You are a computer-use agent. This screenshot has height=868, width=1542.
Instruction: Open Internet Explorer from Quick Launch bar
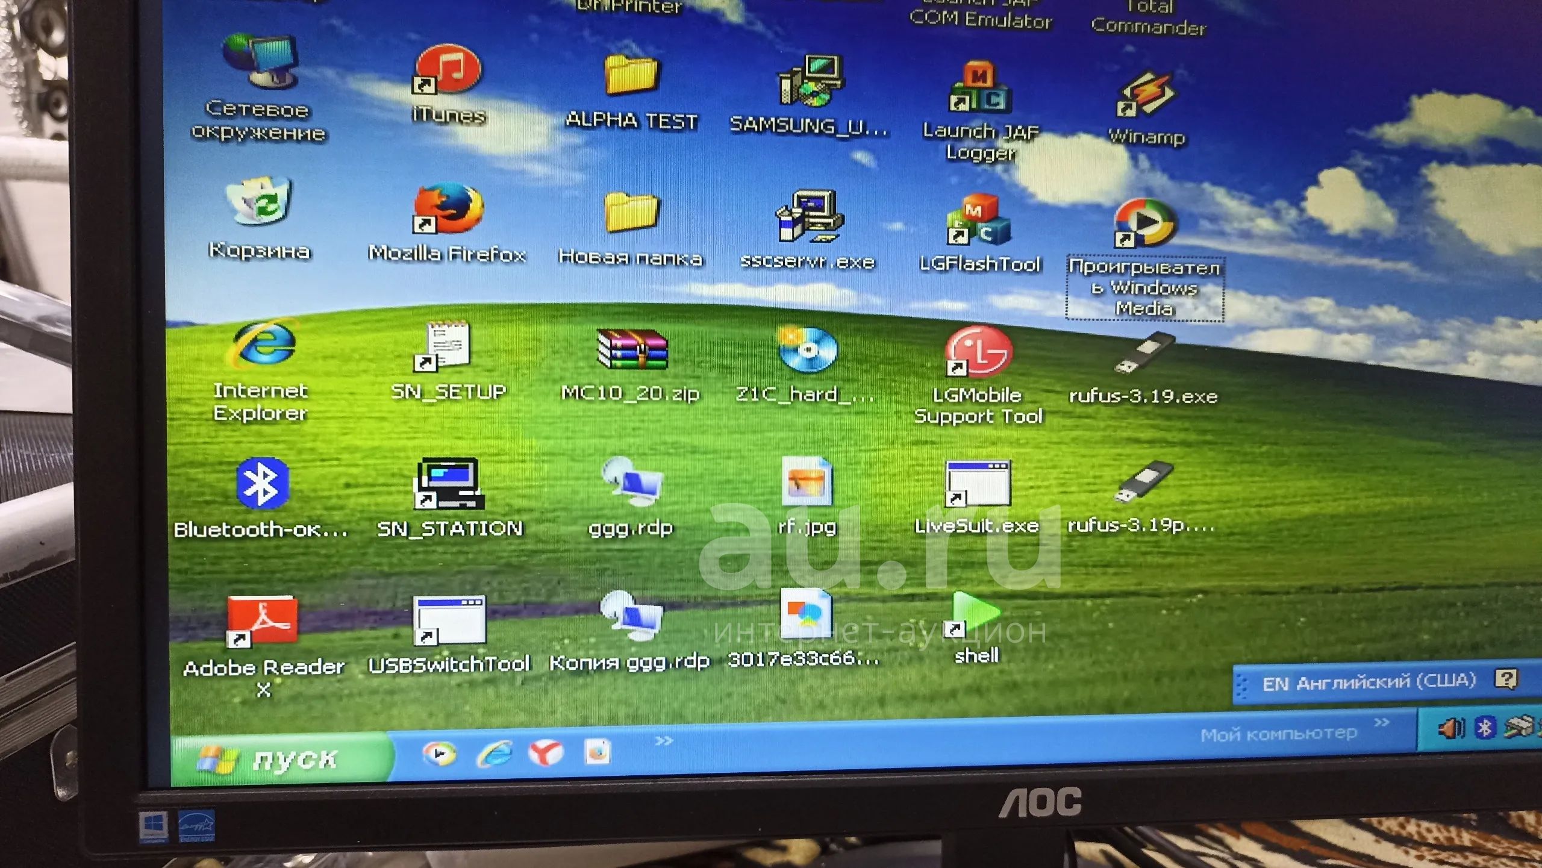click(x=494, y=753)
